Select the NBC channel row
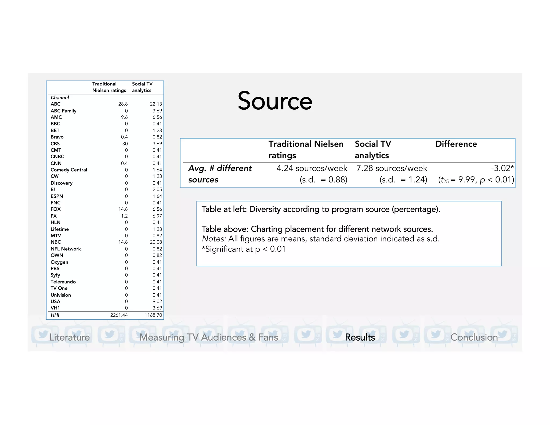The height and width of the screenshot is (425, 550). point(106,242)
